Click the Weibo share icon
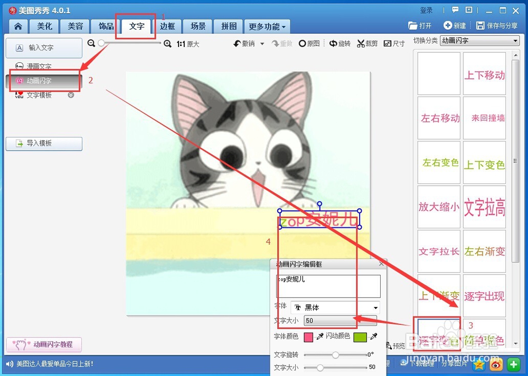Screen dimensions: 528x376 (x=496, y=364)
